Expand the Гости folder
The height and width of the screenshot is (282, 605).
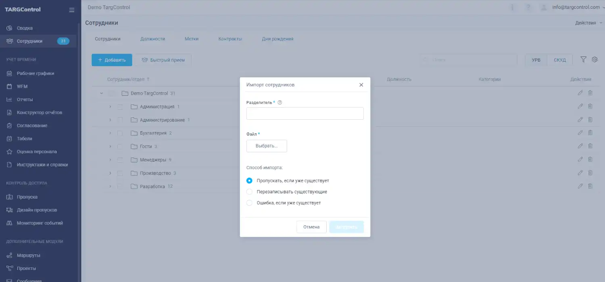110,147
